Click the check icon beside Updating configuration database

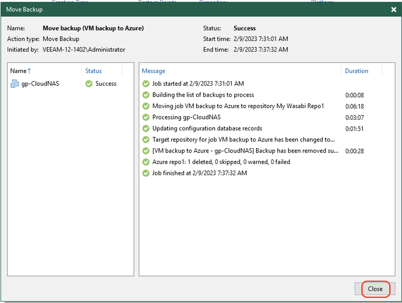146,128
